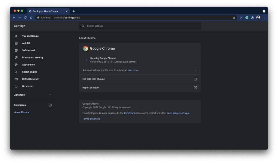
Task: Click the shield icon beside Privacy and security
Action: click(16, 58)
